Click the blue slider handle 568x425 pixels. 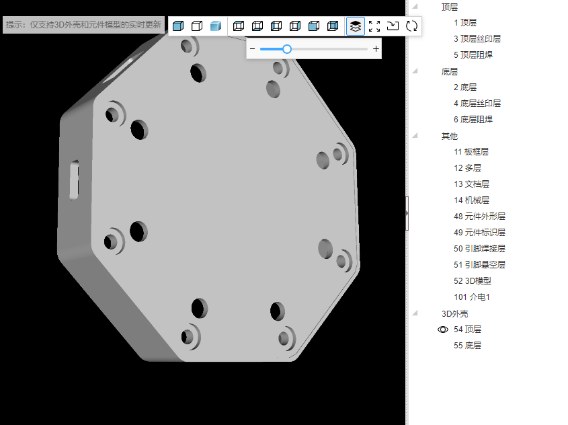pos(287,49)
